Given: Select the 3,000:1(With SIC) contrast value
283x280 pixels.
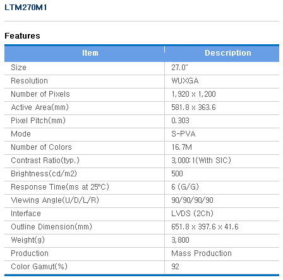Looking at the screenshot, I should pyautogui.click(x=201, y=161).
